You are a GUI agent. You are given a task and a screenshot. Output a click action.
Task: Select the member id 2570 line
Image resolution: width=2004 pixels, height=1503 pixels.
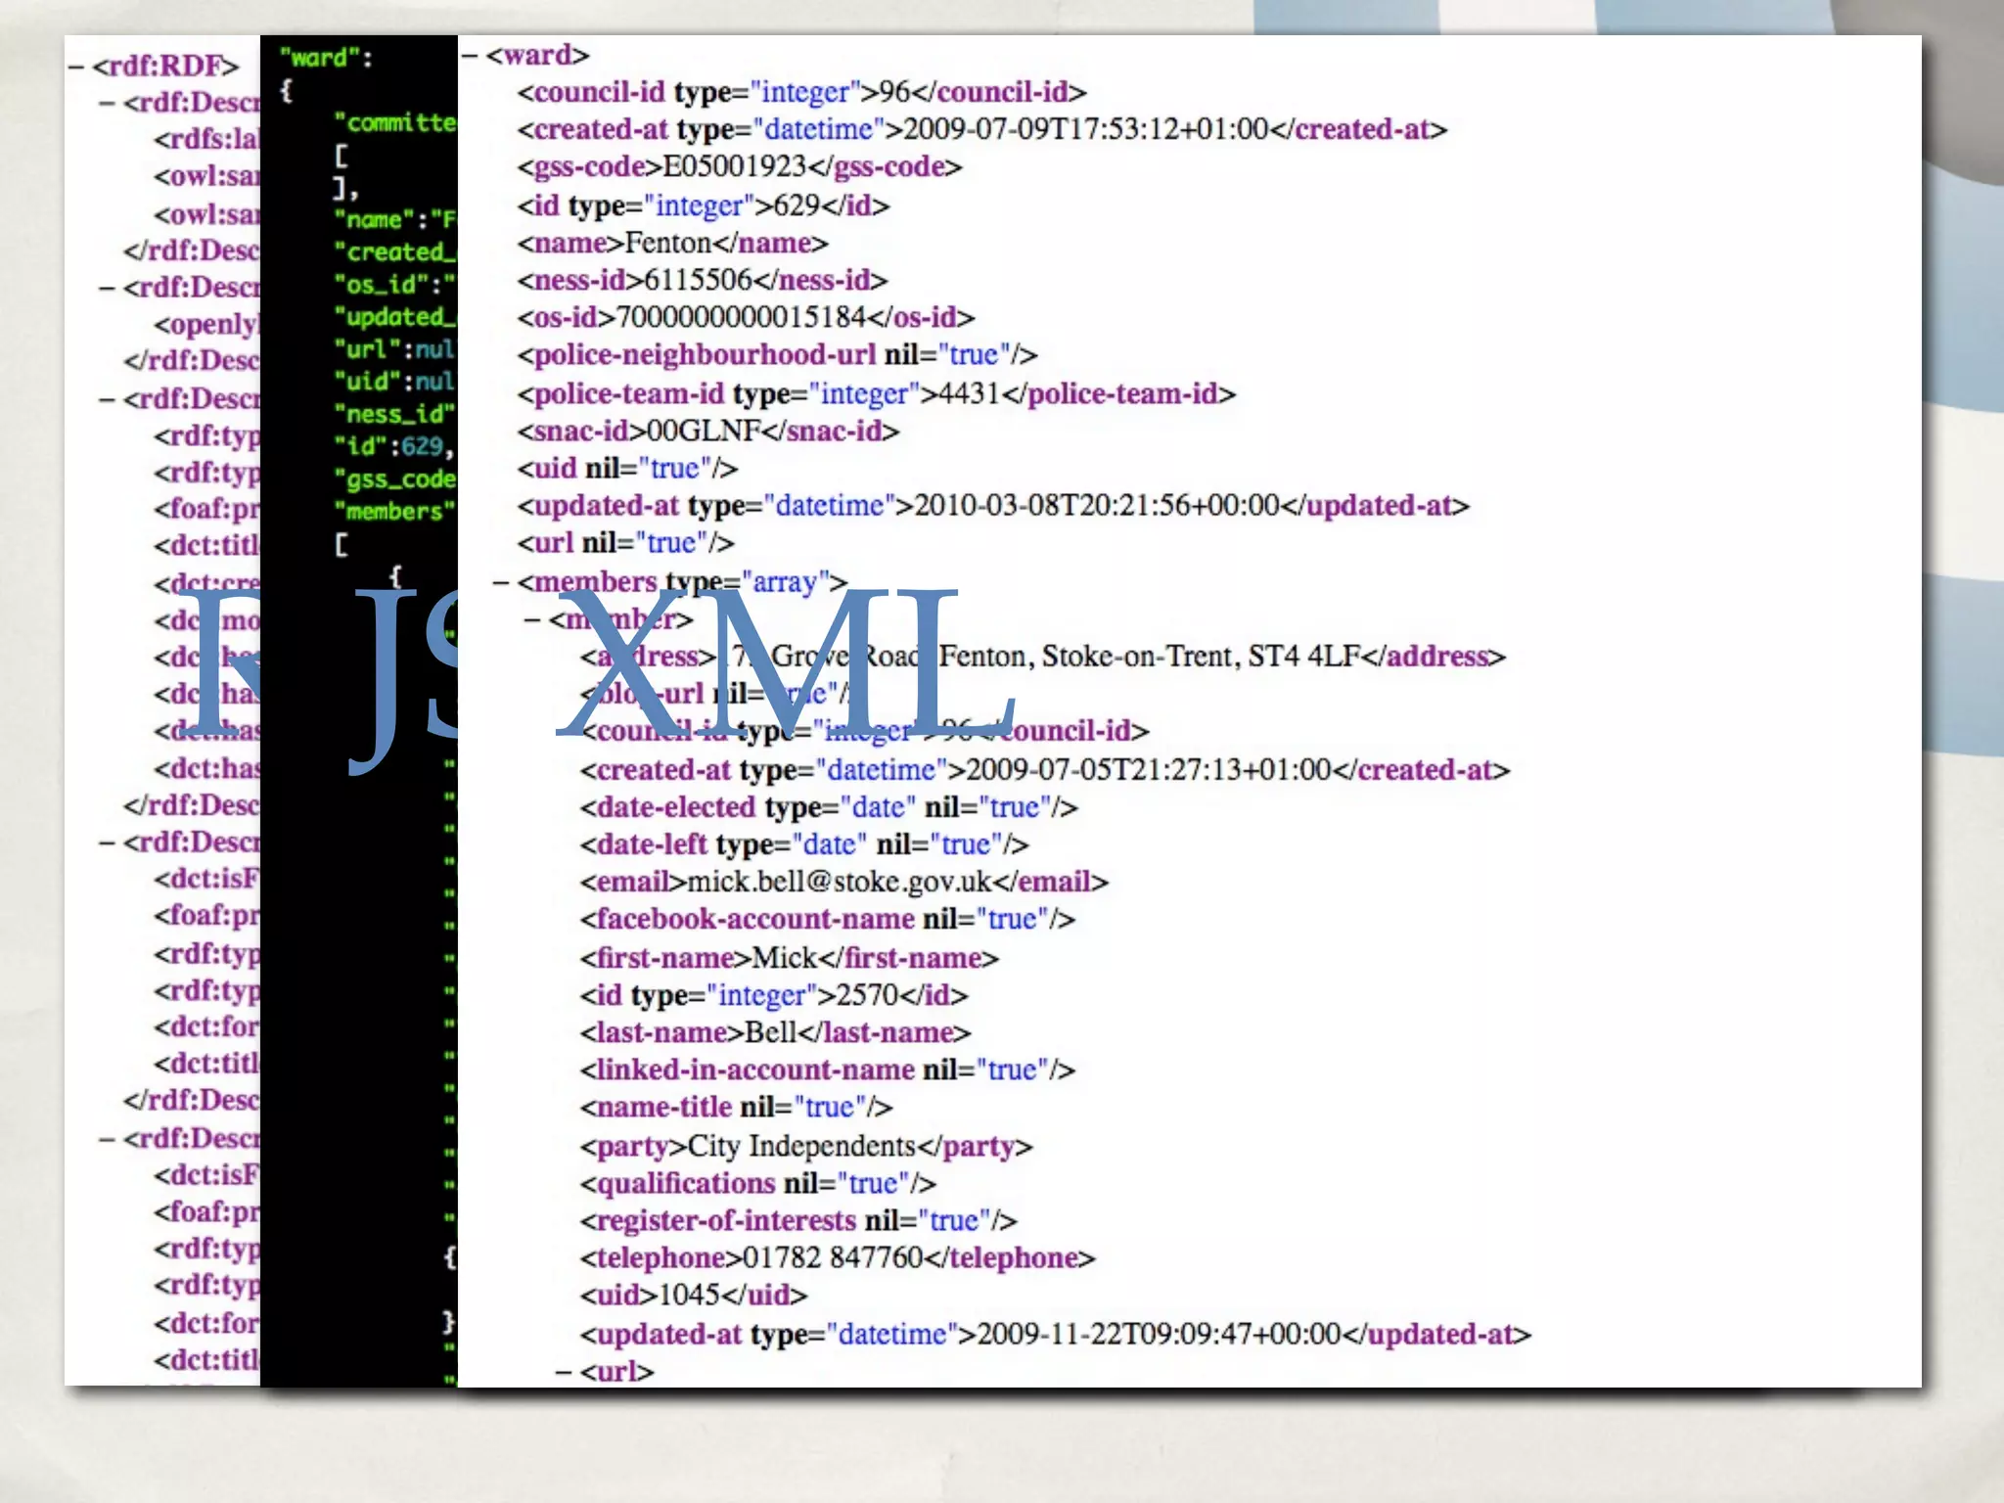(x=774, y=995)
